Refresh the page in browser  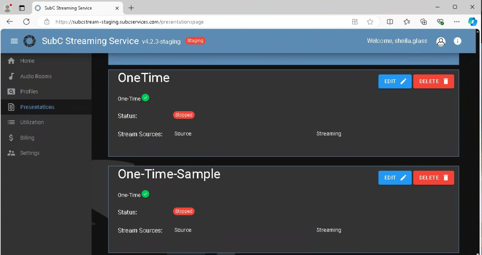point(27,22)
